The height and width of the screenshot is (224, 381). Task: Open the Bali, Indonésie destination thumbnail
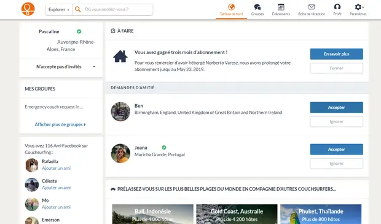[x=152, y=214]
